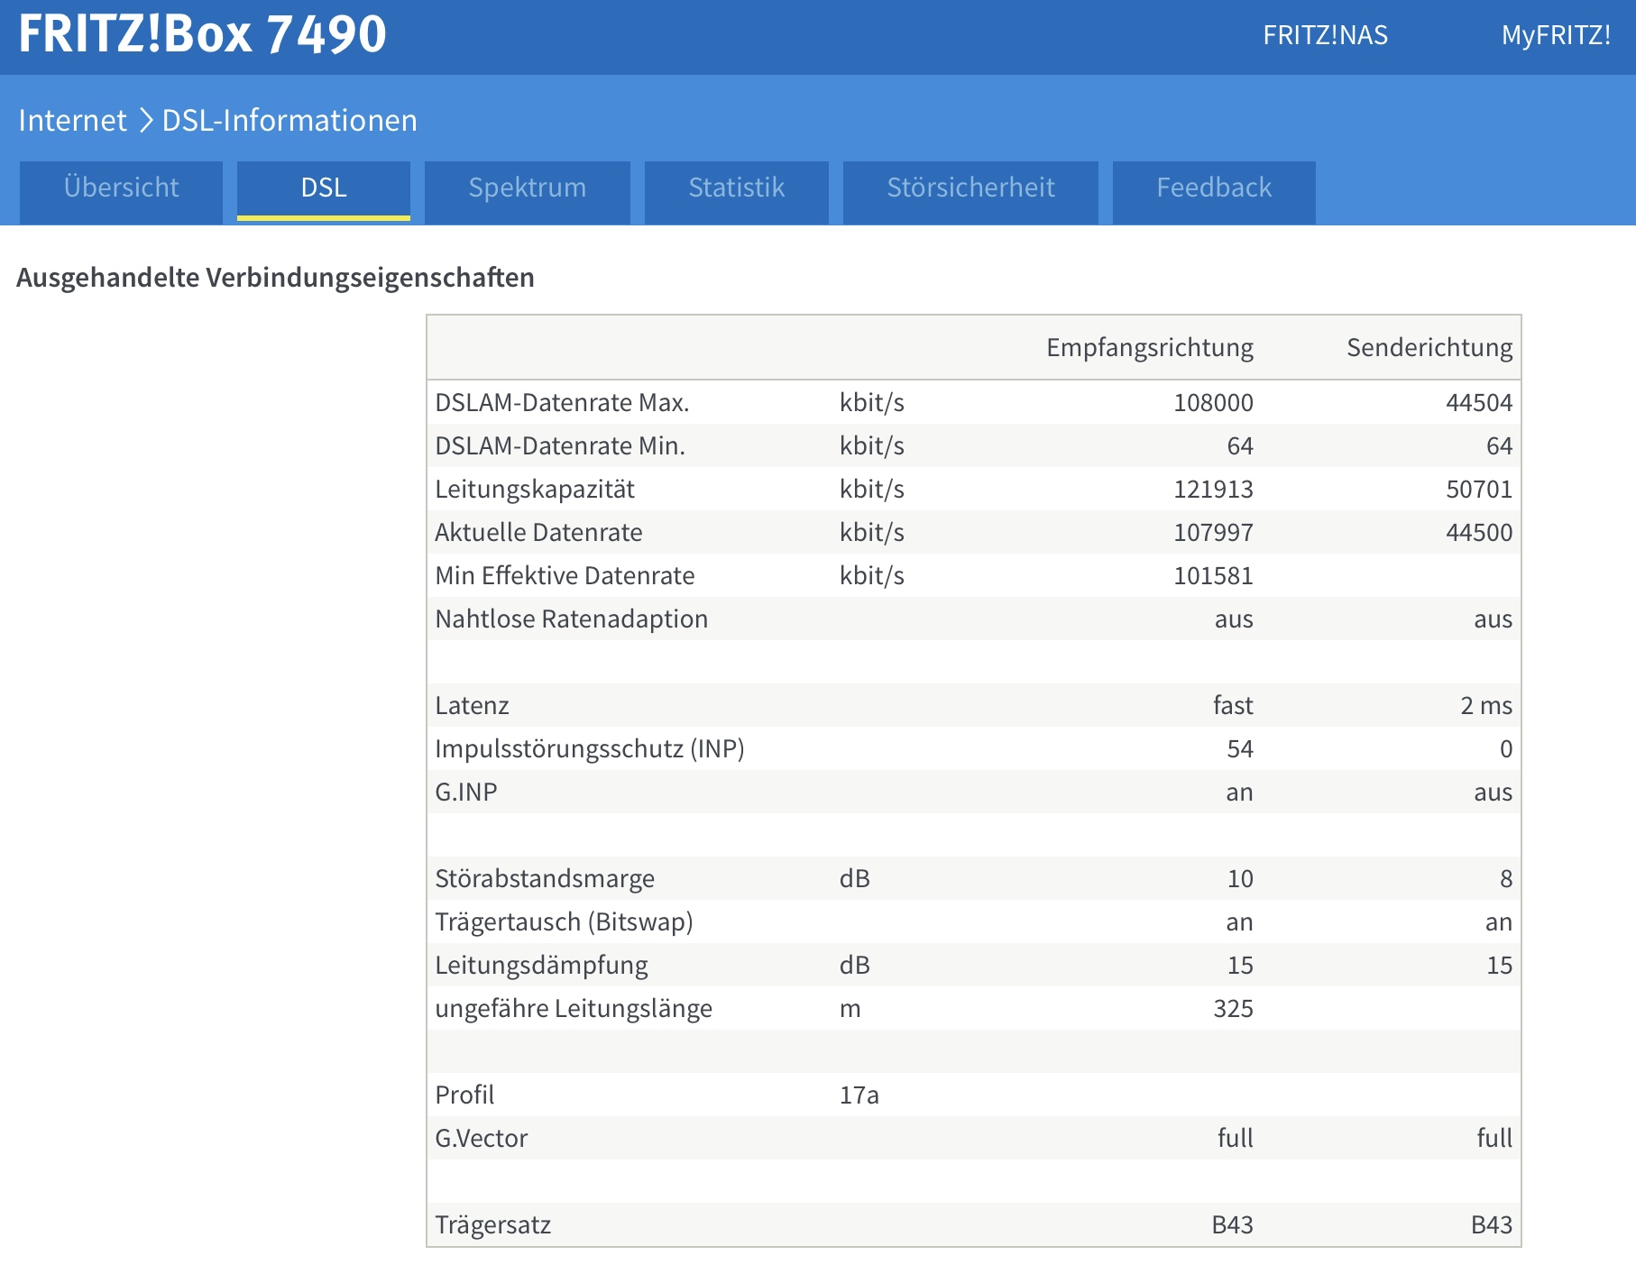Viewport: 1636px width, 1274px height.
Task: Click DSL-Informationen in the breadcrumb
Action: point(290,120)
